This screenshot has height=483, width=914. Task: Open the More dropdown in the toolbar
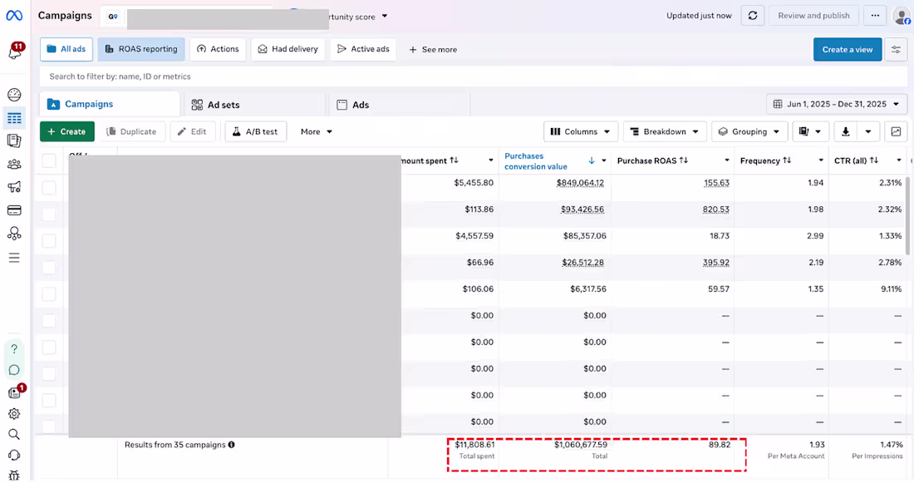[x=316, y=132]
